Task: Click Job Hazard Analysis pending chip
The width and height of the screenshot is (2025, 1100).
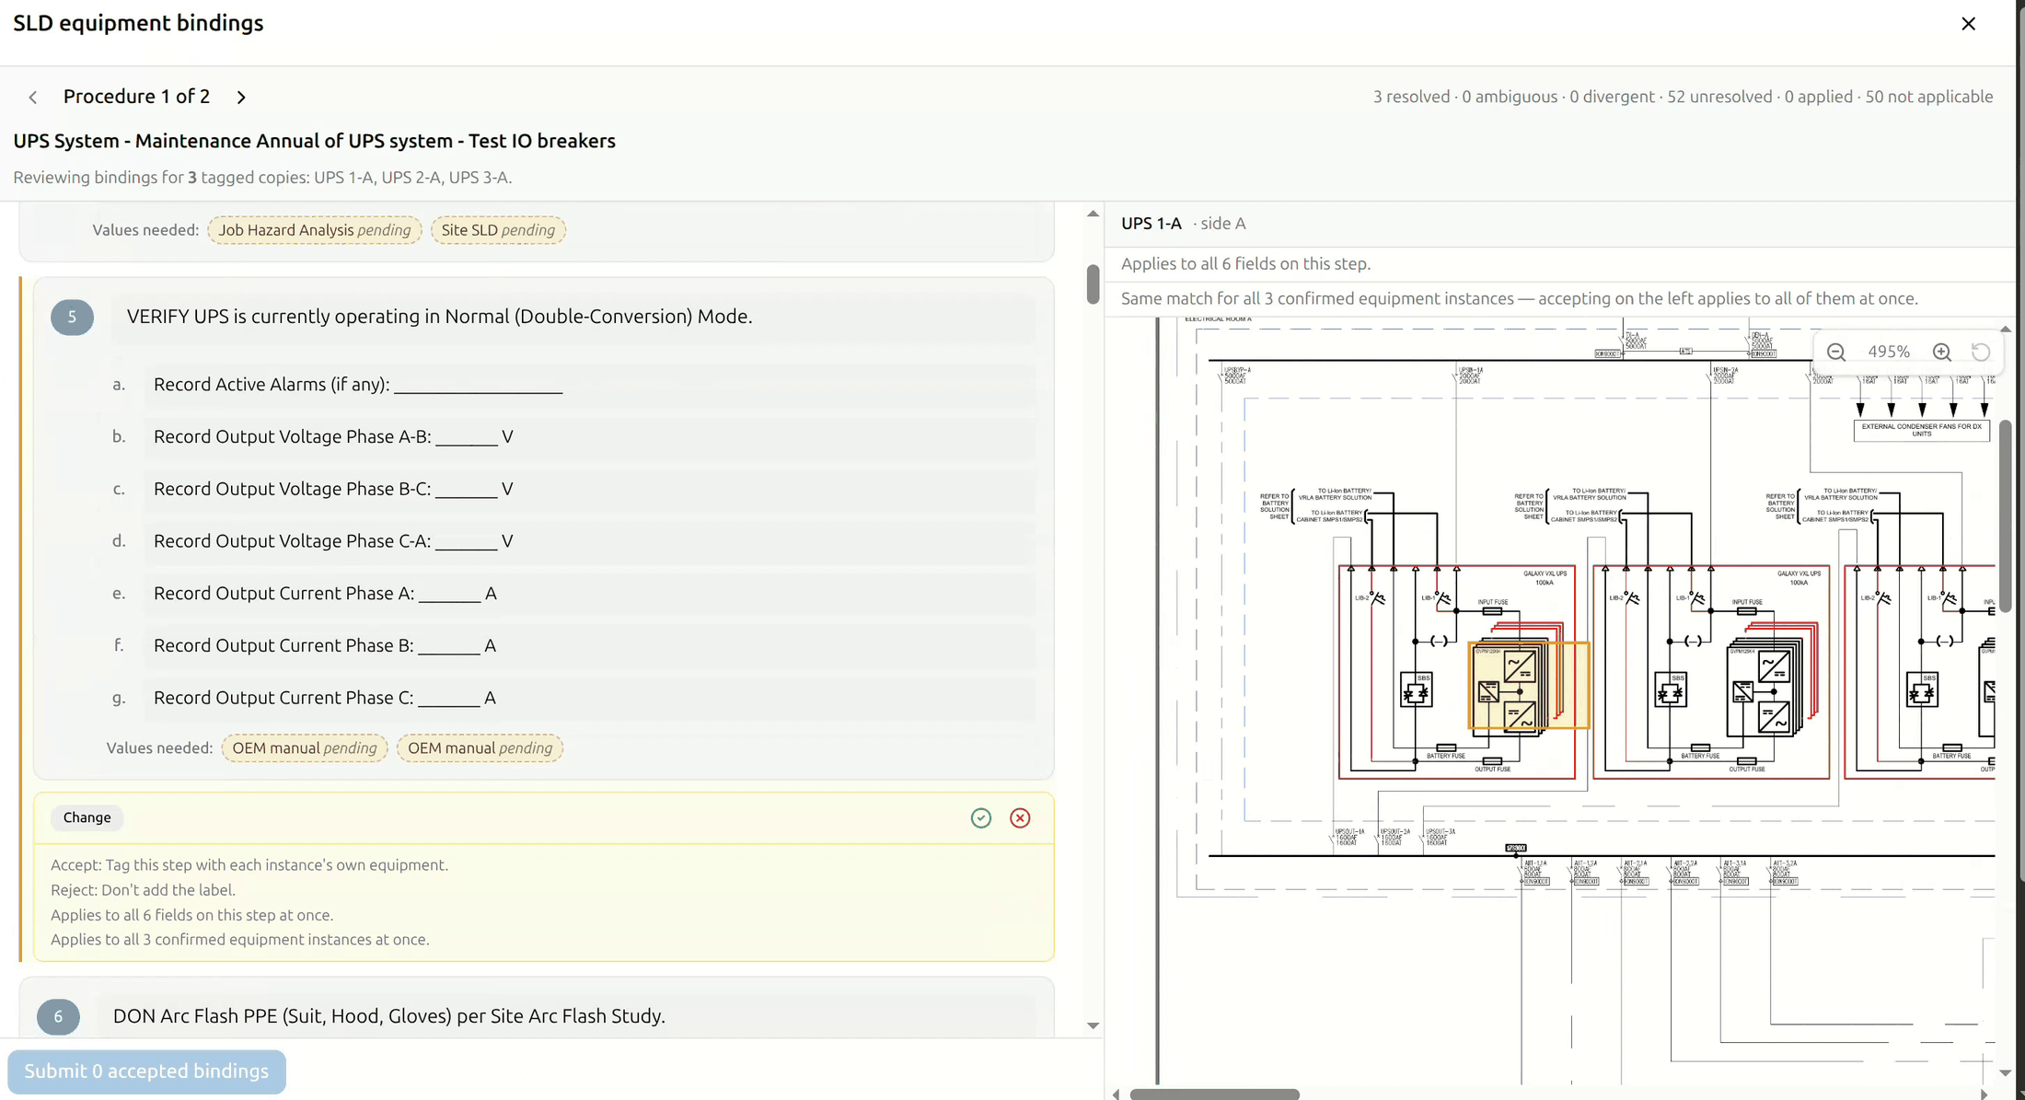Action: [314, 230]
